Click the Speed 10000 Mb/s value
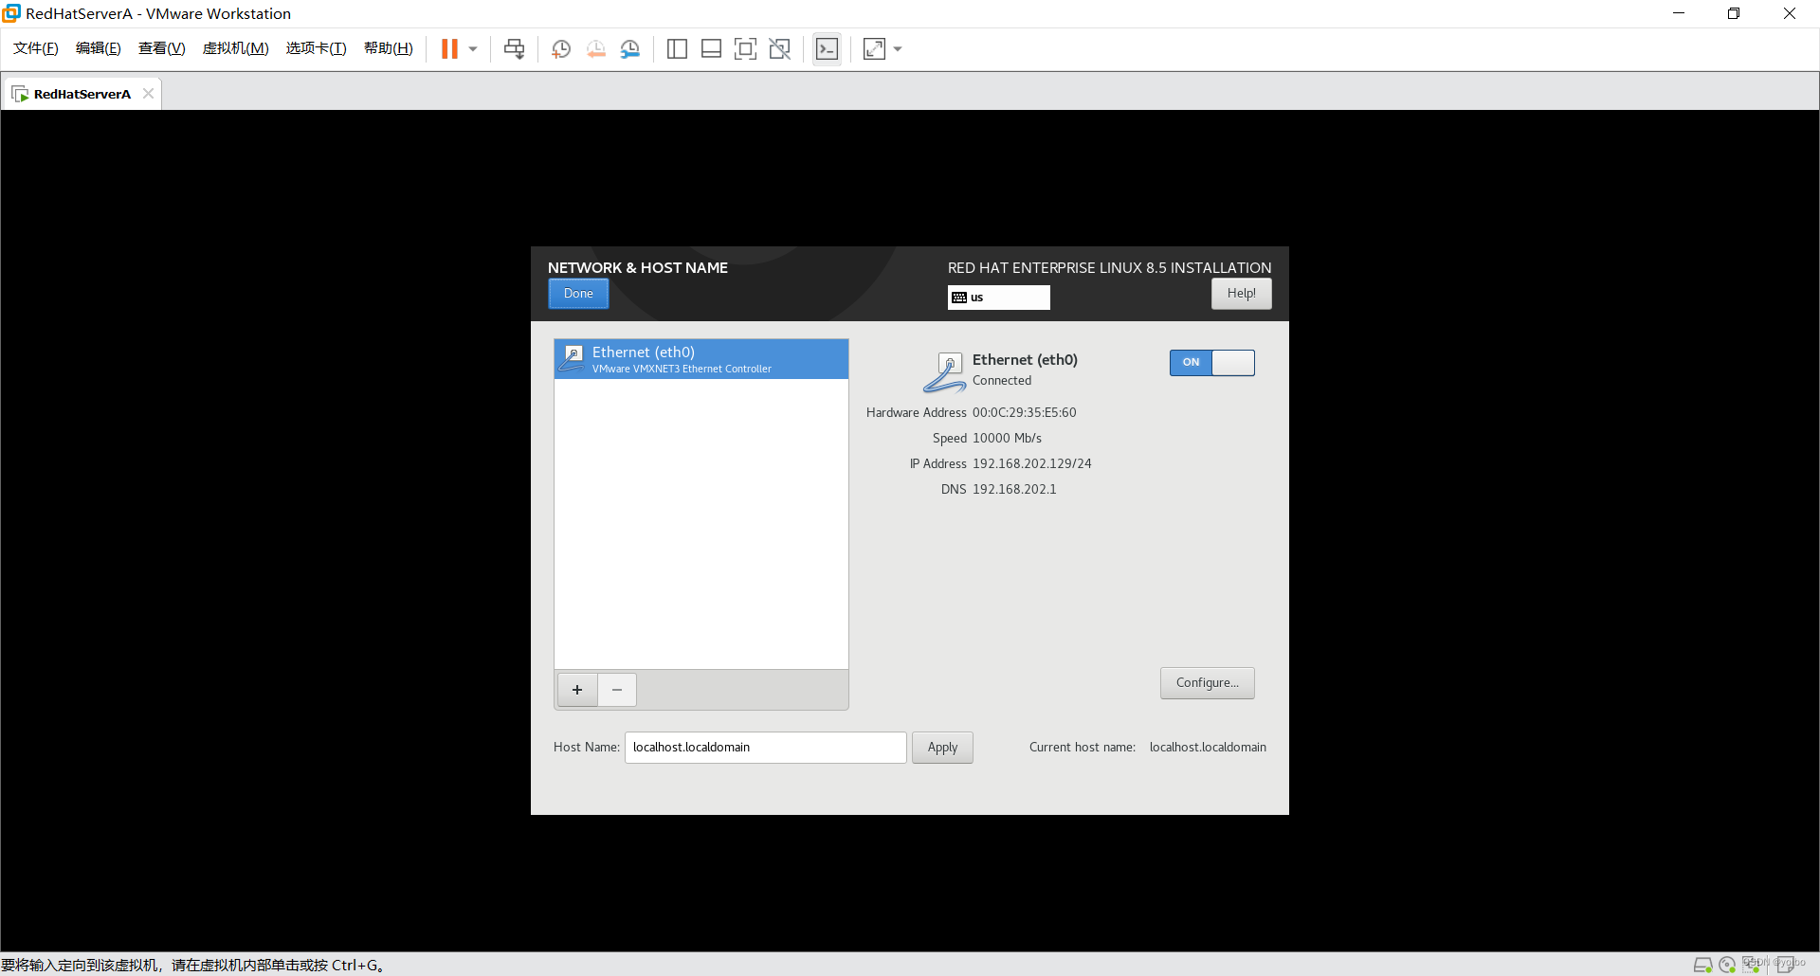 coord(1007,439)
